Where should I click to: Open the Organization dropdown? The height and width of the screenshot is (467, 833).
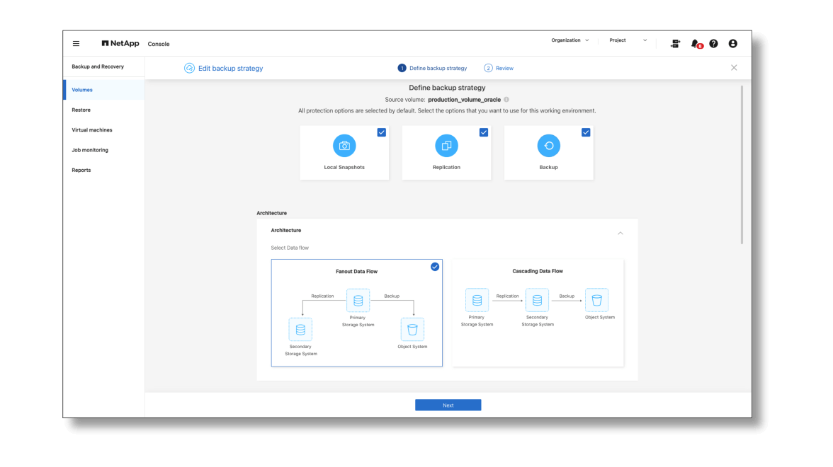click(x=569, y=40)
